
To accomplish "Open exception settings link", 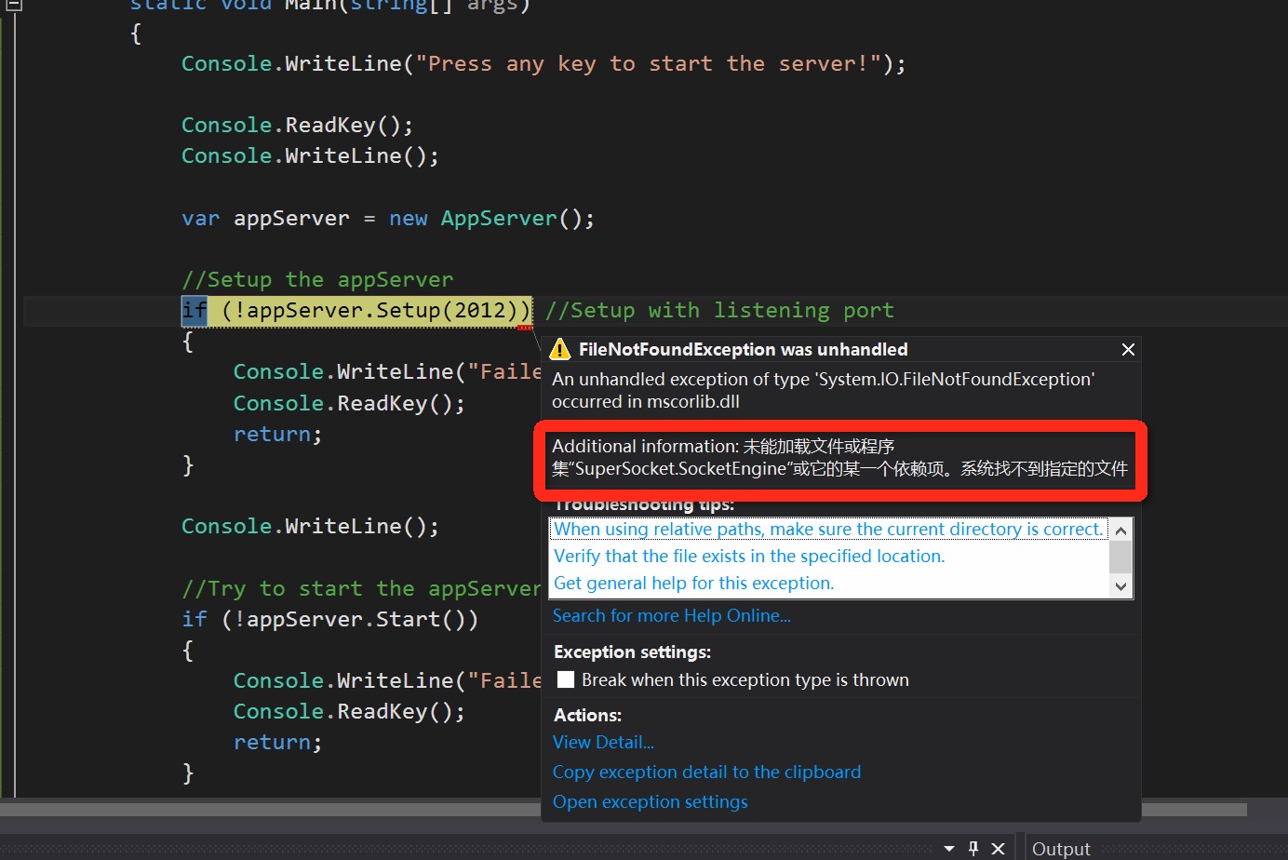I will [x=650, y=801].
